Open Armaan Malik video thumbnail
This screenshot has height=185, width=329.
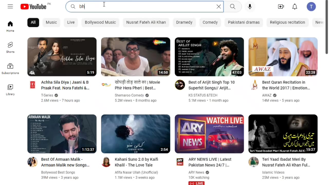click(62, 134)
